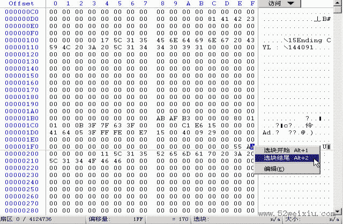Click column header F in hex view
343x224 pixels.
[x=252, y=4]
